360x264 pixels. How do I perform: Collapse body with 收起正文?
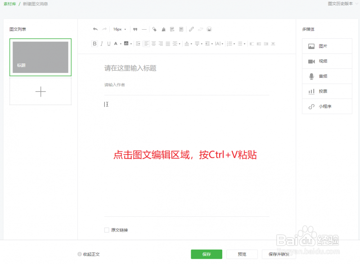pyautogui.click(x=89, y=254)
